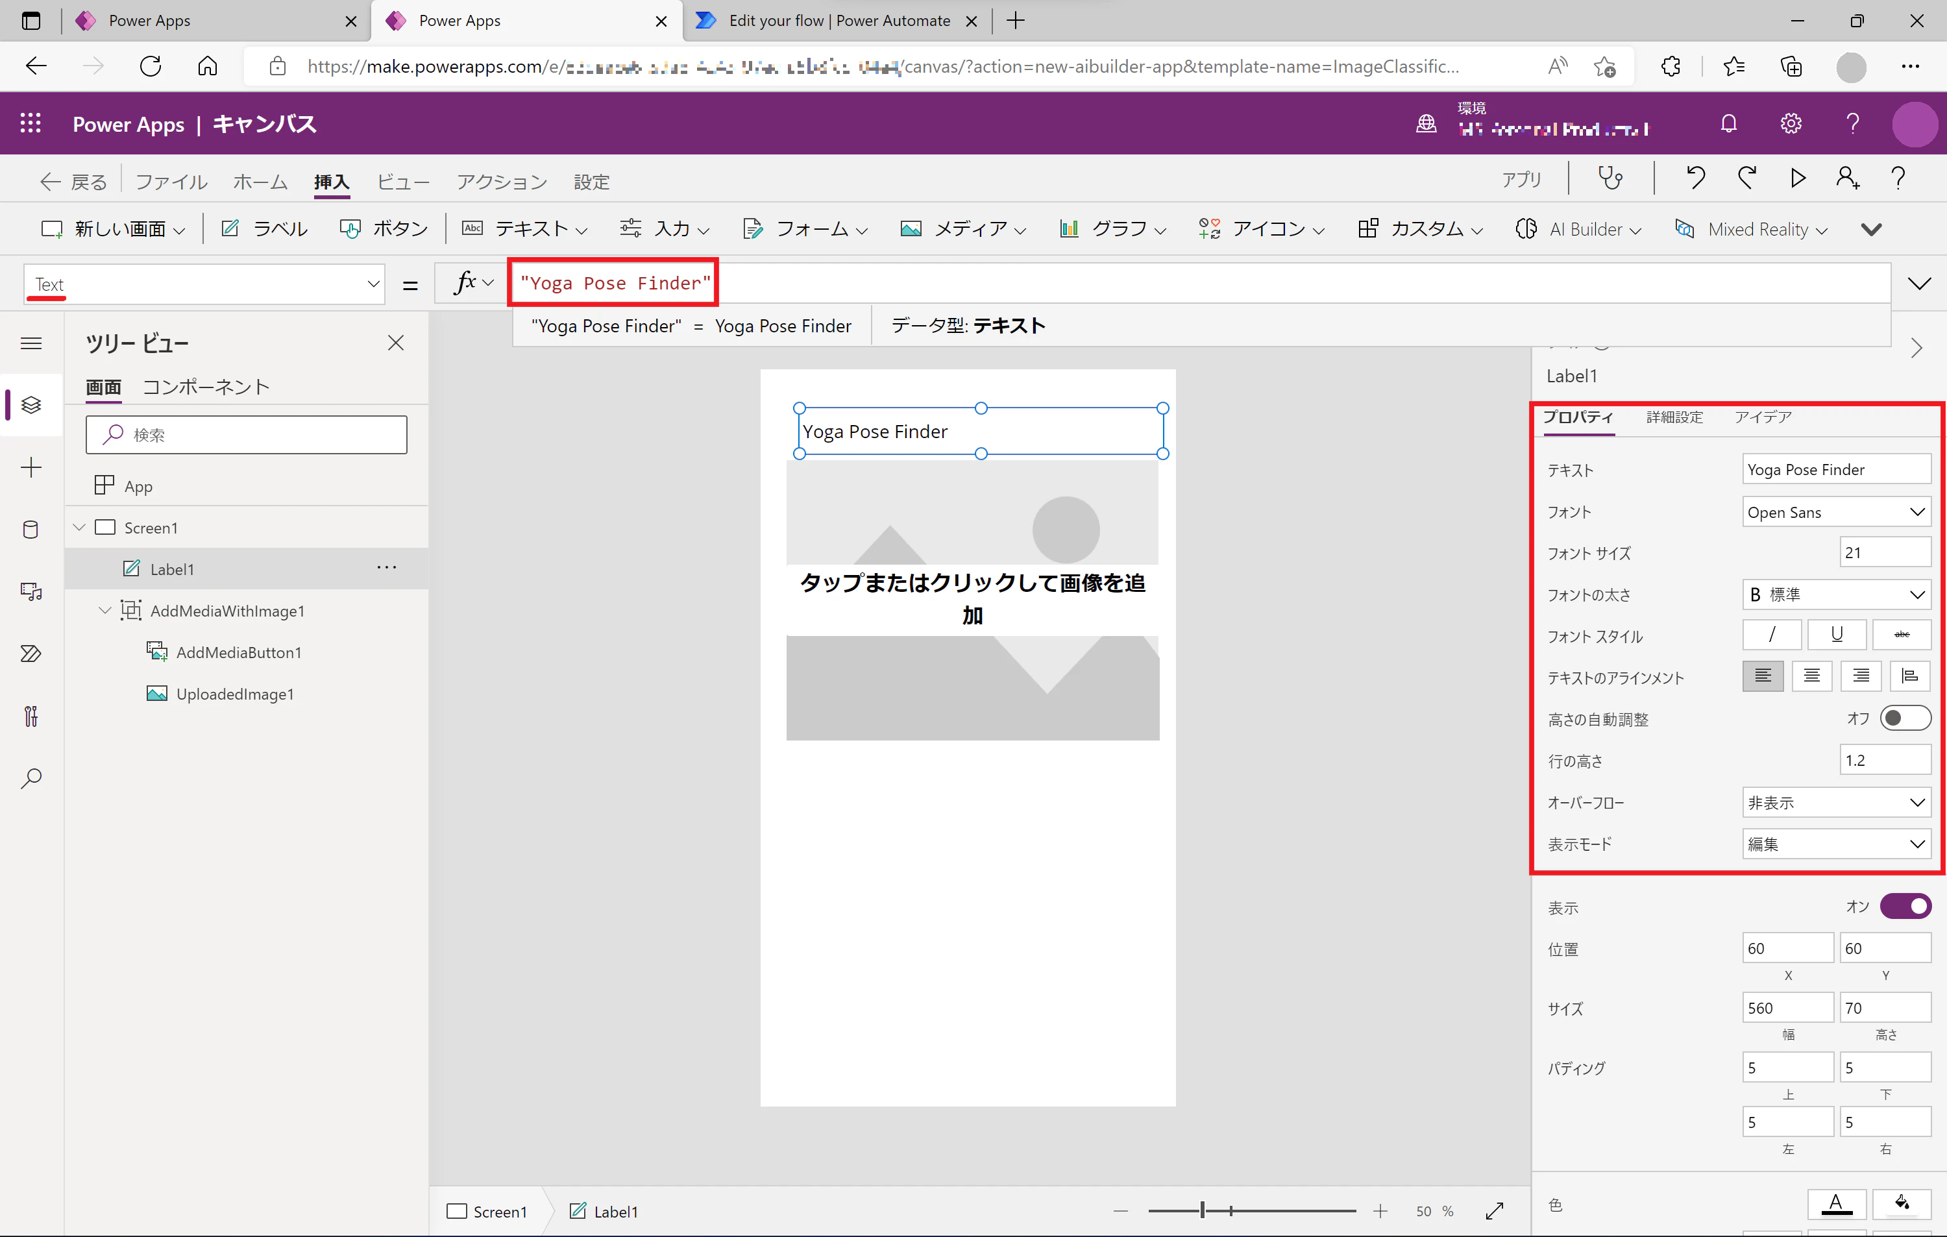The image size is (1947, 1237).
Task: Open the Search magnifier in sidebar
Action: [31, 779]
